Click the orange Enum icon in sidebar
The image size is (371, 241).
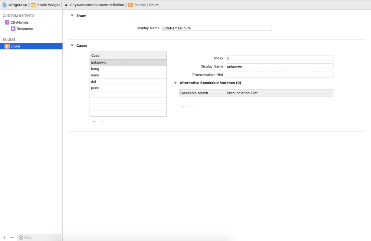tap(7, 46)
